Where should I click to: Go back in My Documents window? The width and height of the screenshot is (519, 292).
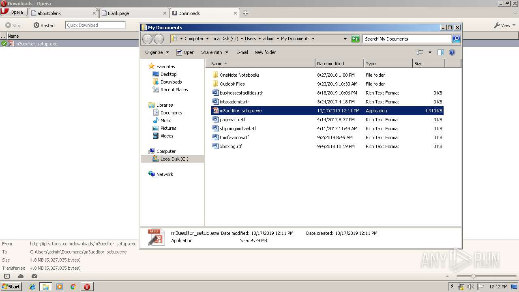click(147, 39)
